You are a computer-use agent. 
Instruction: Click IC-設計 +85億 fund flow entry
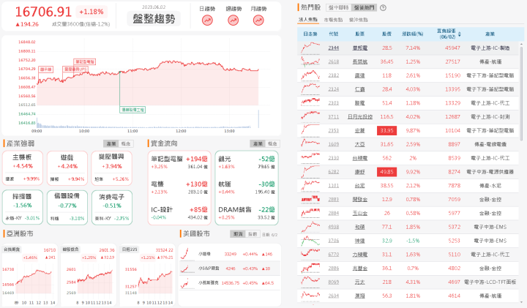pyautogui.click(x=179, y=214)
